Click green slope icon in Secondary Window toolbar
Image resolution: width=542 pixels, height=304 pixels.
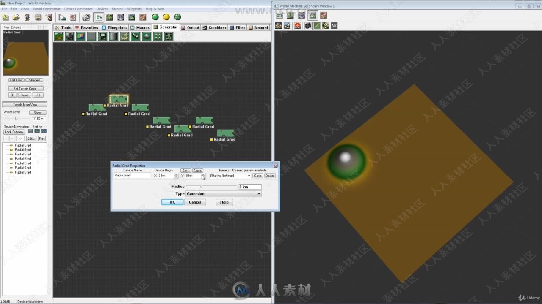(x=317, y=26)
